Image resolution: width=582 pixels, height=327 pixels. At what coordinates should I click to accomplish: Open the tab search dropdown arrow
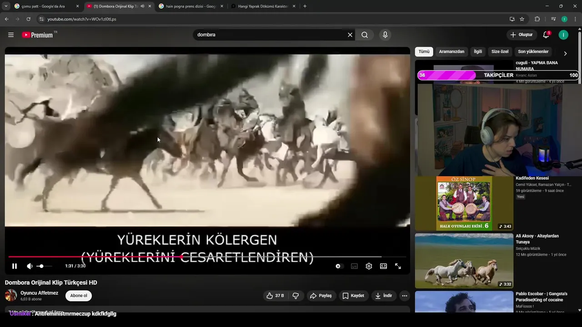click(6, 6)
